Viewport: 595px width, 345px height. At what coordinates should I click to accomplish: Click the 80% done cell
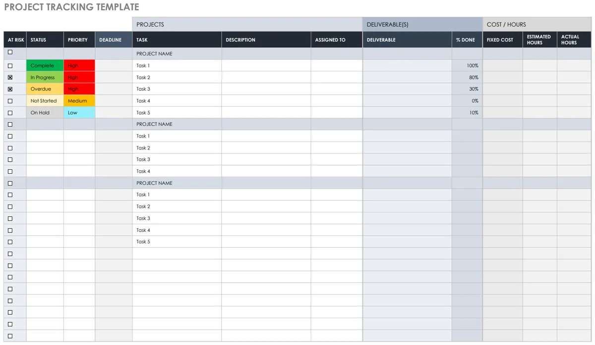tap(467, 77)
